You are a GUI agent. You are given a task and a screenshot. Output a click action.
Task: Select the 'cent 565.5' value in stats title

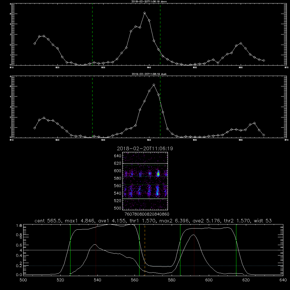[49, 221]
